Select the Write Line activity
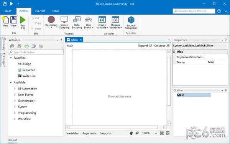Viewport: 230px width, 144px height. point(27,76)
